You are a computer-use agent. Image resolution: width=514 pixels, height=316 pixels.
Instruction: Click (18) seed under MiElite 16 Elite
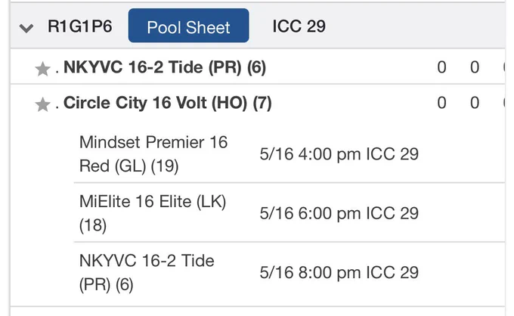[93, 225]
